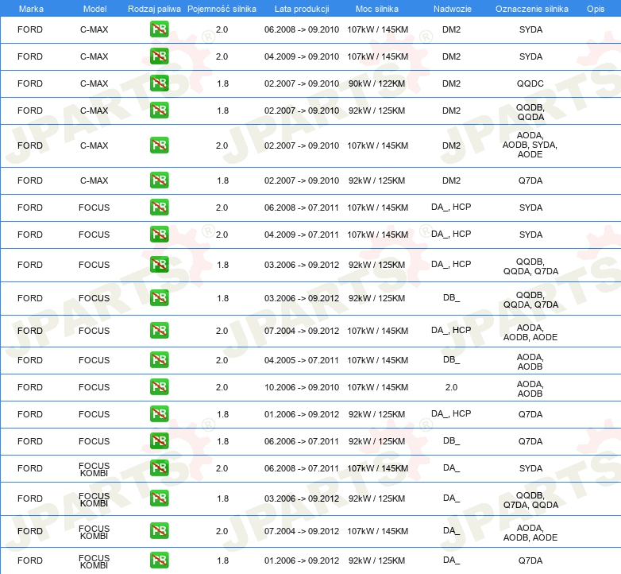Image resolution: width=621 pixels, height=574 pixels.
Task: Click the Rodzaj paliwa column header
Action: click(x=154, y=9)
